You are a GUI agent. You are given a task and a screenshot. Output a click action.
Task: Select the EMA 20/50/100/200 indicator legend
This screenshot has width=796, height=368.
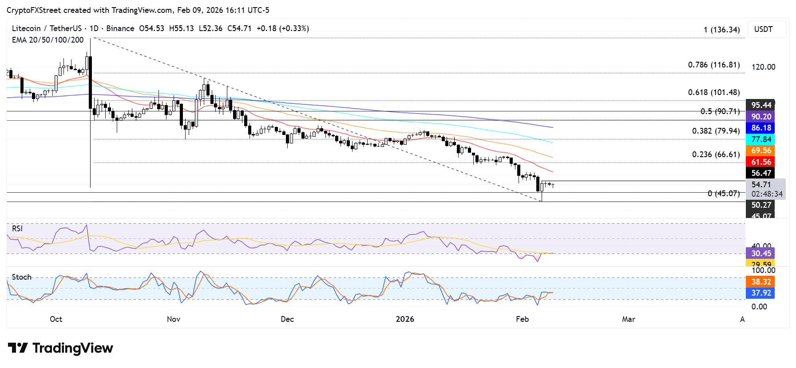click(x=48, y=40)
